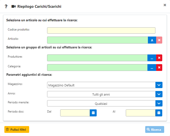This screenshot has height=136, width=170.
Task: Expand the Periodo mensile dropdown
Action: click(159, 104)
